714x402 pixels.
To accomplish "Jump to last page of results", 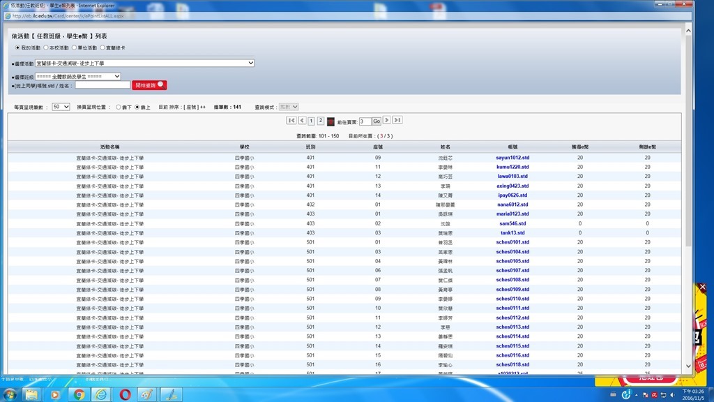I will click(x=397, y=121).
